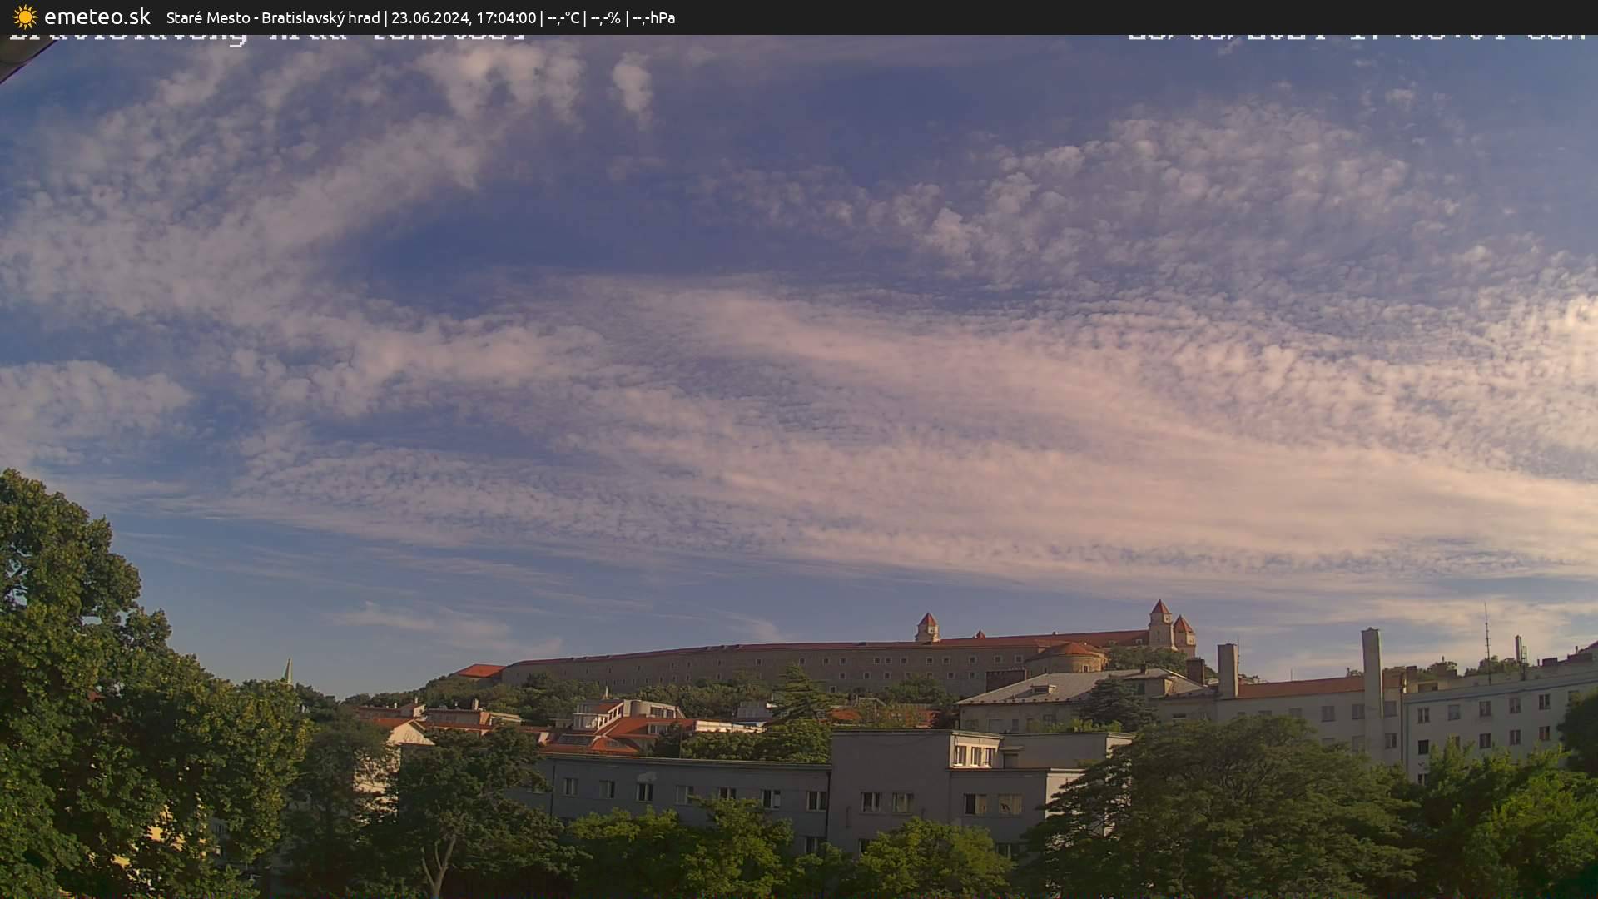Click the humidity % reading
1598x899 pixels.
605,17
